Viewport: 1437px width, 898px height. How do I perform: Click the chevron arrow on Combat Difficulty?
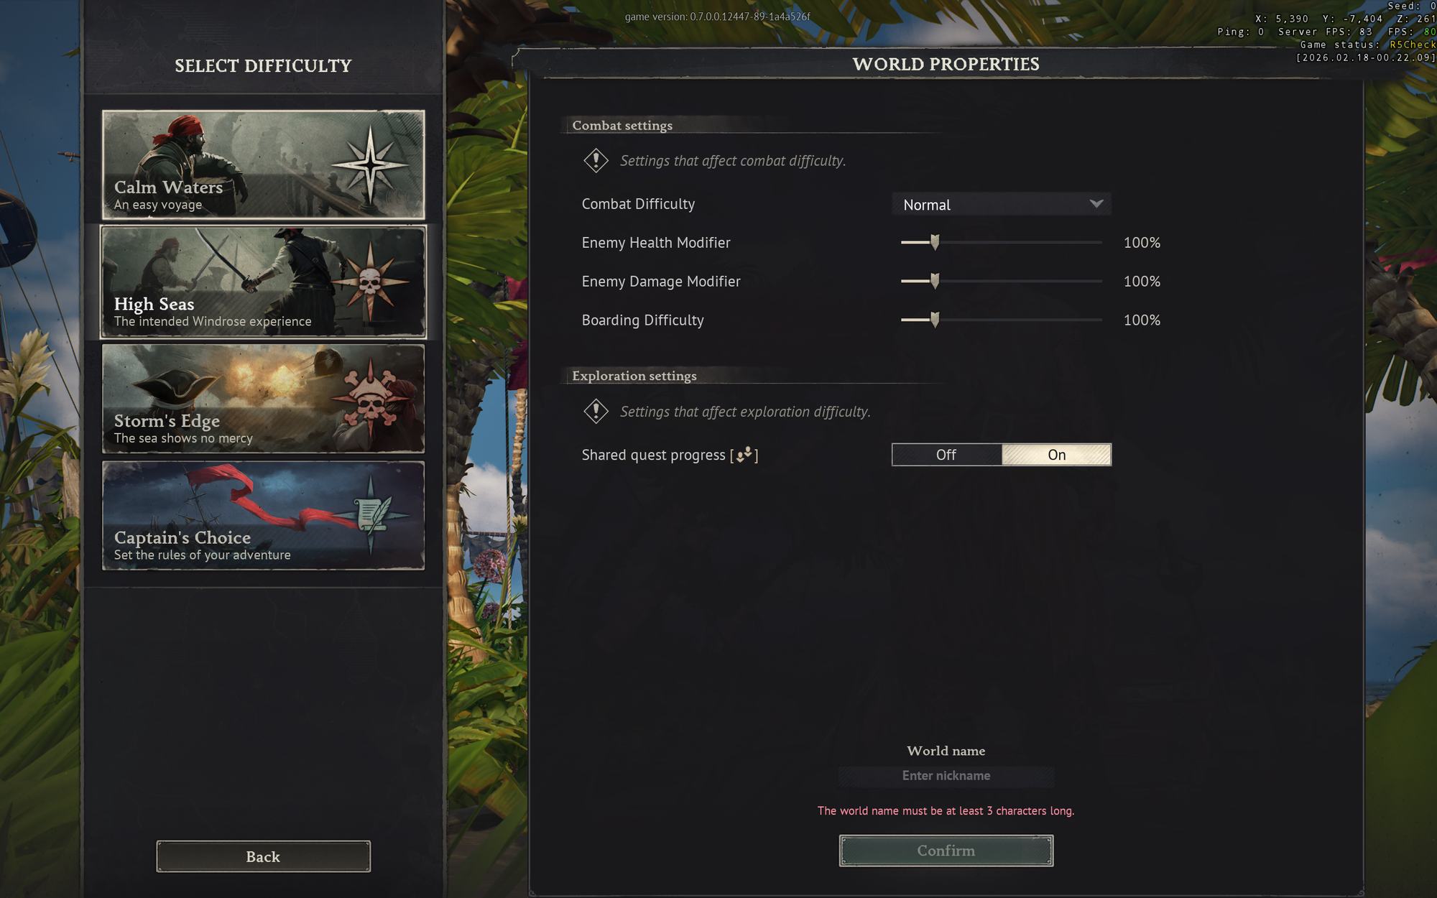[1096, 204]
